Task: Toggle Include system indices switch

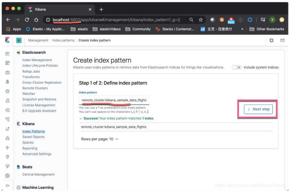Action: coord(236,67)
